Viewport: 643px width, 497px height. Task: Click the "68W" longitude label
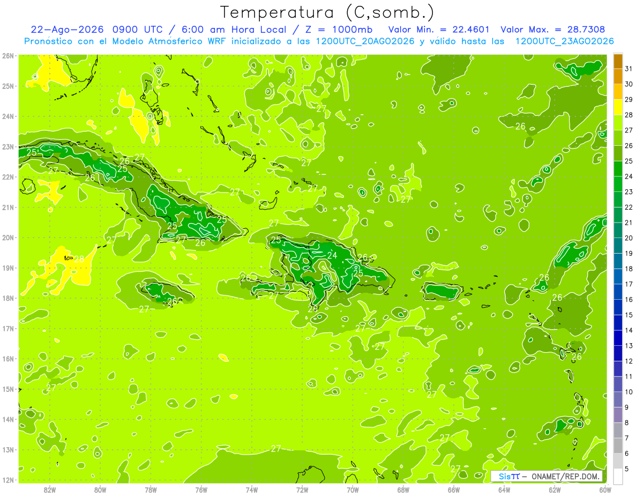point(403,489)
